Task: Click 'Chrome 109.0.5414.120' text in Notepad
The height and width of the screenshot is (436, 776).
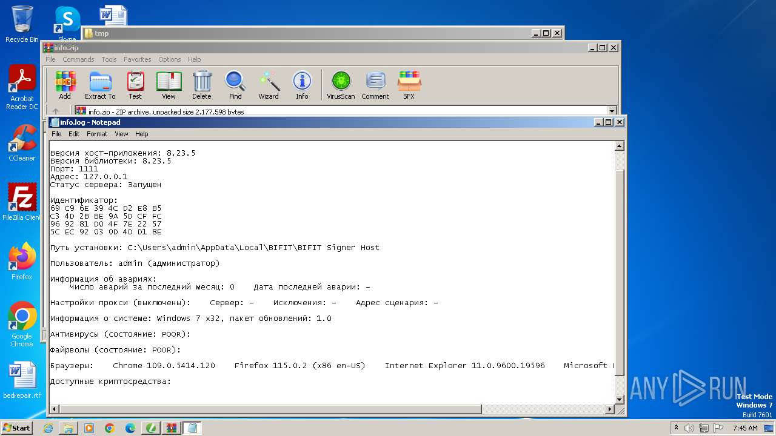Action: (164, 366)
